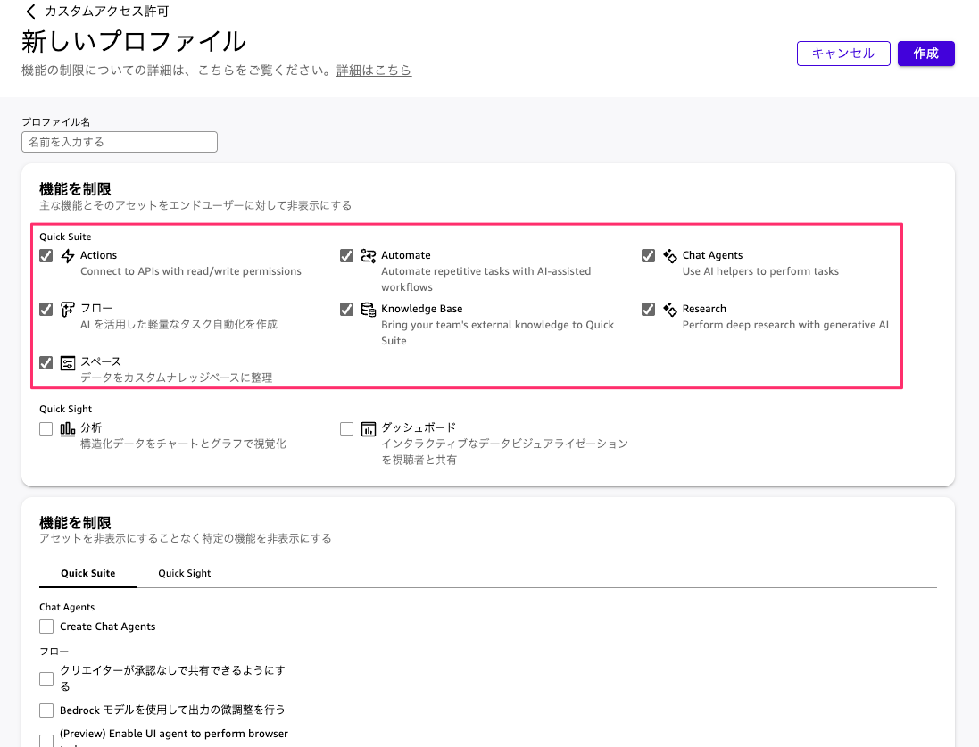979x747 pixels.
Task: Click the 分析 bar chart icon
Action: click(68, 429)
